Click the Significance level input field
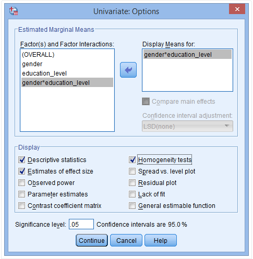 click(x=81, y=224)
